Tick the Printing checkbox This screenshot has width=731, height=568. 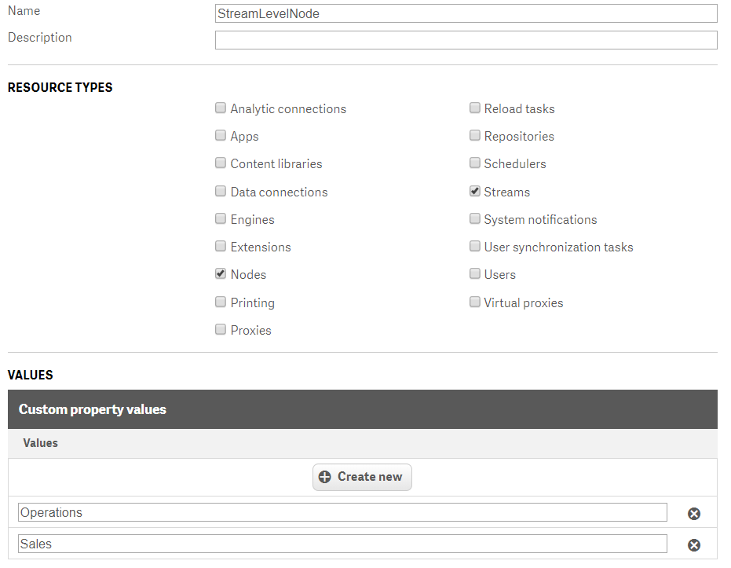tap(221, 302)
